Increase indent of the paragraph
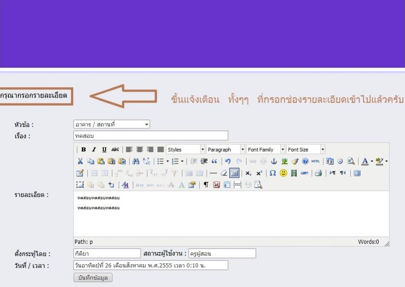 click(204, 161)
